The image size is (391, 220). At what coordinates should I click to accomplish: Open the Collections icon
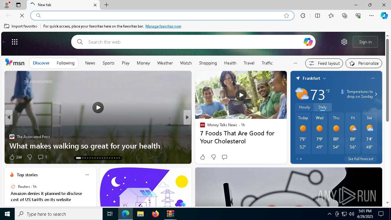click(x=345, y=16)
